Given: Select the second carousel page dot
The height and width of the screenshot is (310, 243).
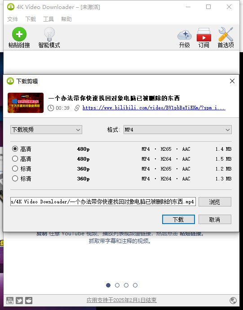Looking at the screenshot, I should pos(117,285).
